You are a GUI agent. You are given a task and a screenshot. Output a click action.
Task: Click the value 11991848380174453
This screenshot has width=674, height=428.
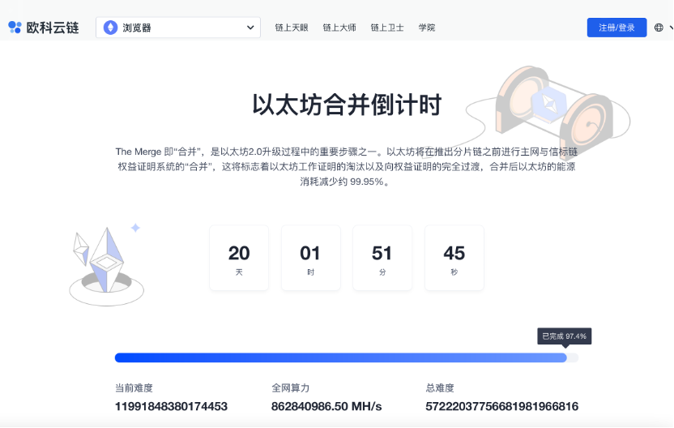pos(171,406)
